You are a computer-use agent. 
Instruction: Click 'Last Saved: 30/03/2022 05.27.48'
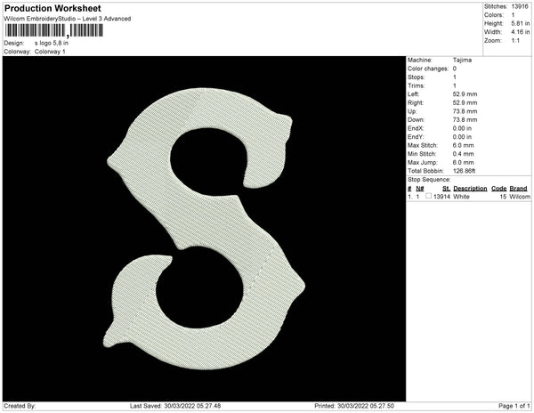pyautogui.click(x=175, y=406)
